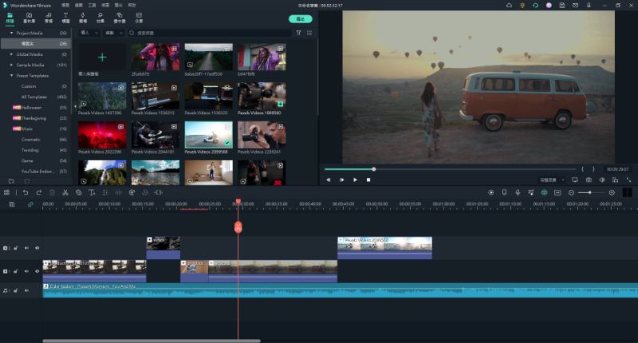Switch to the Stock Media tab
Image resolution: width=638 pixels, height=343 pixels.
pos(29,18)
